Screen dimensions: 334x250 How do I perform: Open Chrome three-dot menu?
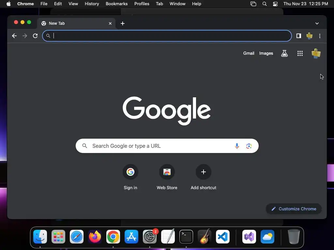tap(320, 36)
